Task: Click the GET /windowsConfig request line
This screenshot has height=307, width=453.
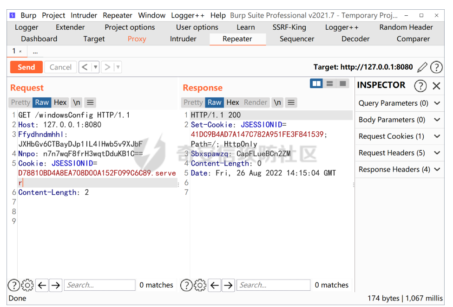Action: [74, 115]
